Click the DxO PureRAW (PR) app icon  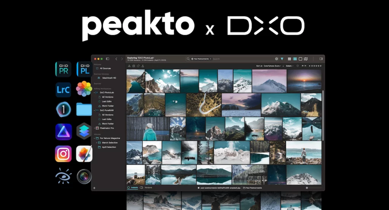coord(63,69)
